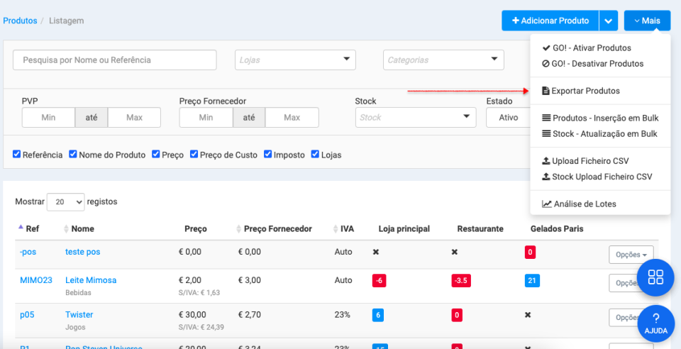Image resolution: width=681 pixels, height=349 pixels.
Task: Click red stock badge -6 for Leite Mimosa
Action: (x=380, y=280)
